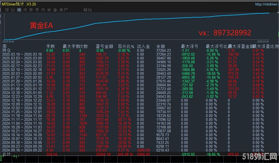Switch to the 综 (summary) tab
Screen dimensions: 279x163
[x=7, y=10]
